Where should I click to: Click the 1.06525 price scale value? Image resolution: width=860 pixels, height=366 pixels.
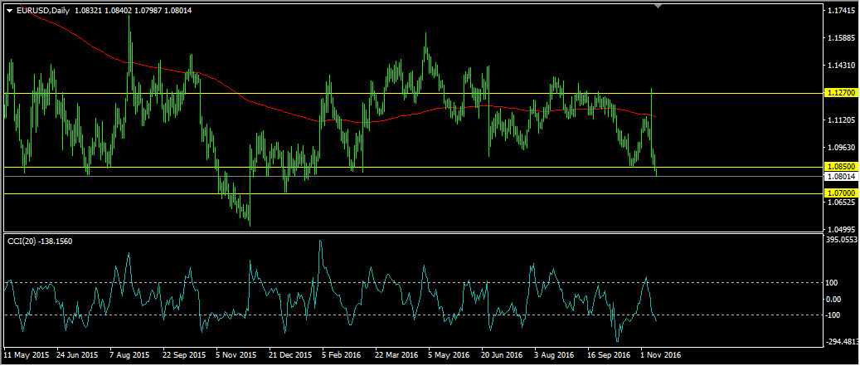842,202
